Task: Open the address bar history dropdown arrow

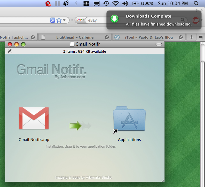Action: point(64,20)
